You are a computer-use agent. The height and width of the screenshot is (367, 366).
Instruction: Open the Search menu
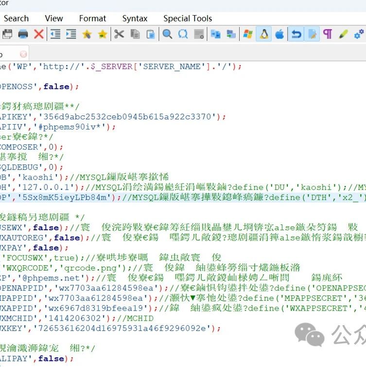pos(16,18)
